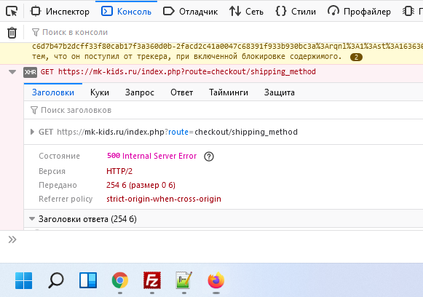The width and height of the screenshot is (423, 297).
Task: Click the Профайлер gauge icon
Action: [x=333, y=11]
